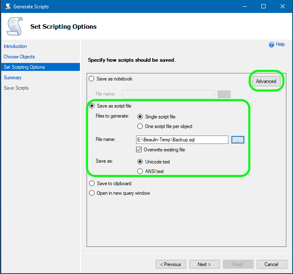This screenshot has height=274, width=293.
Task: Select Open in new query window
Action: point(92,193)
